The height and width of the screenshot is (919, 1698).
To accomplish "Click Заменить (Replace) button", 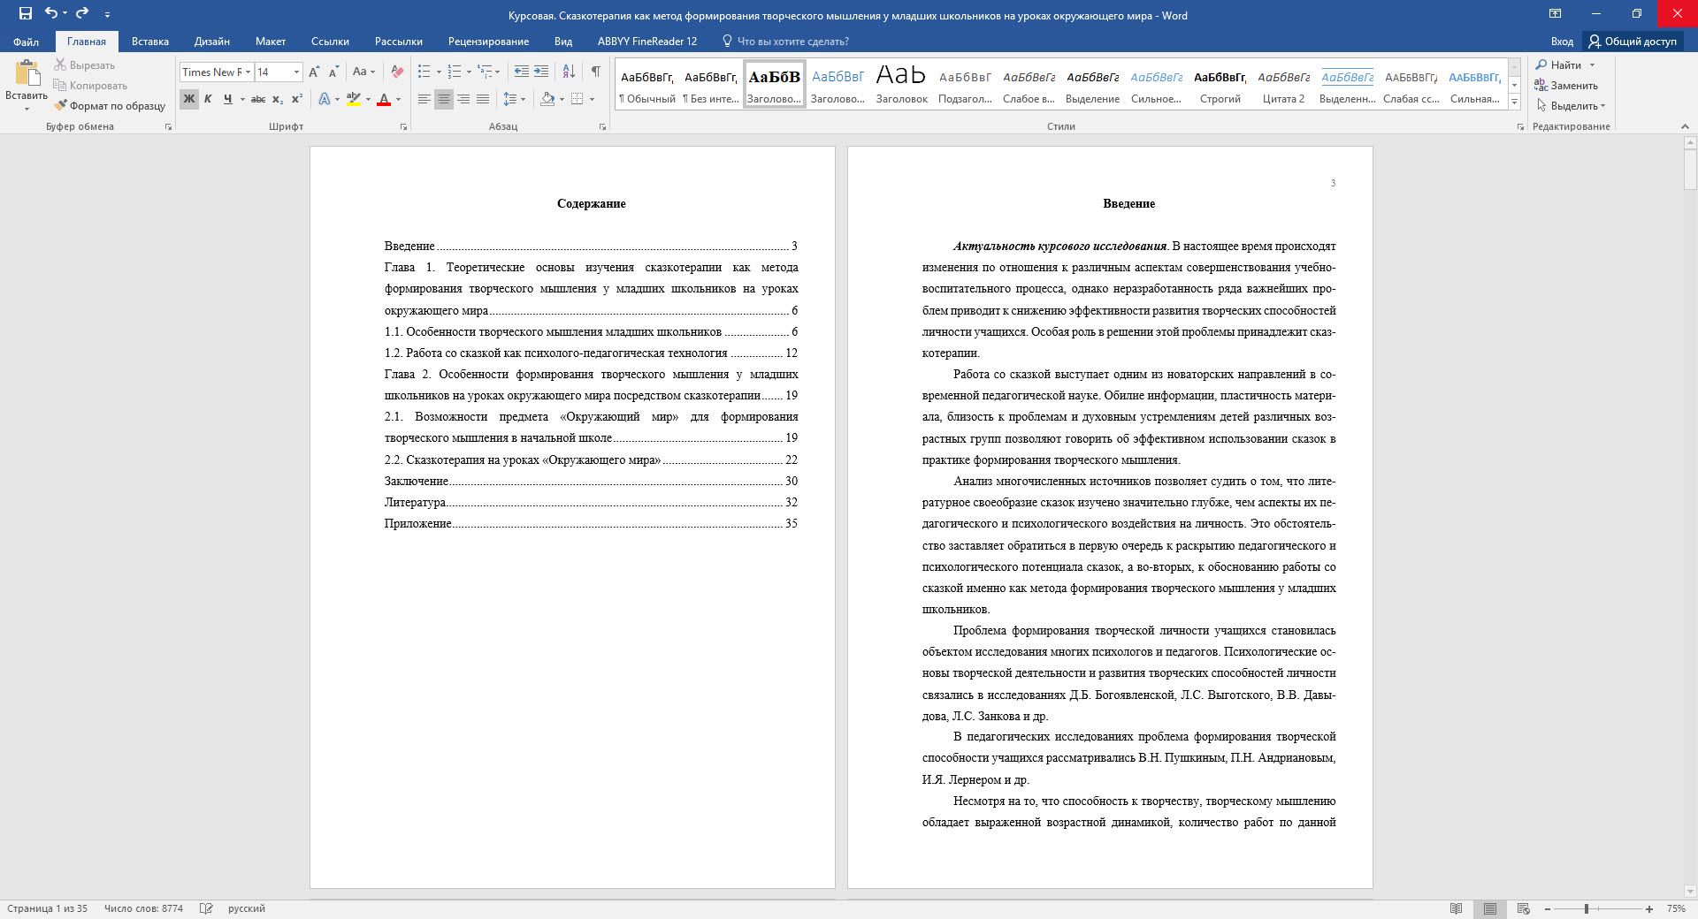I will coord(1566,86).
